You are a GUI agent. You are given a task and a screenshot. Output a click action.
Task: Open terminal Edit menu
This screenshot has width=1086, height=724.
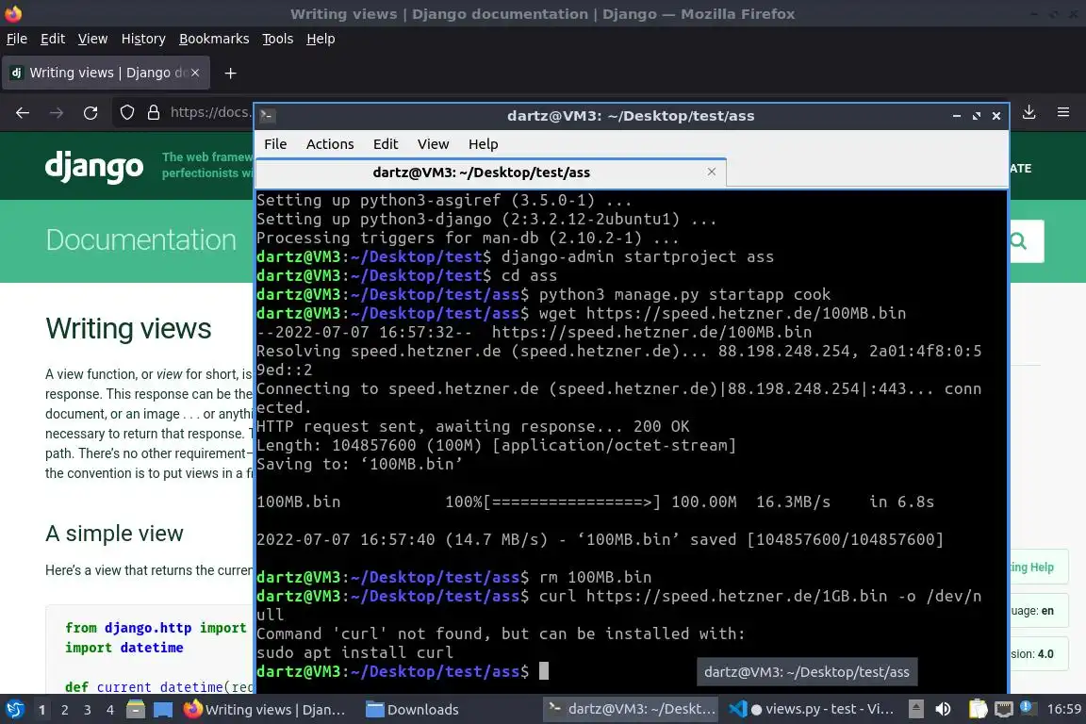385,144
